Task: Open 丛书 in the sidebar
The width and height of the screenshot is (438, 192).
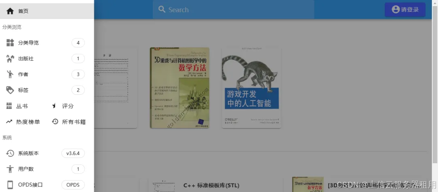Action: [x=22, y=106]
